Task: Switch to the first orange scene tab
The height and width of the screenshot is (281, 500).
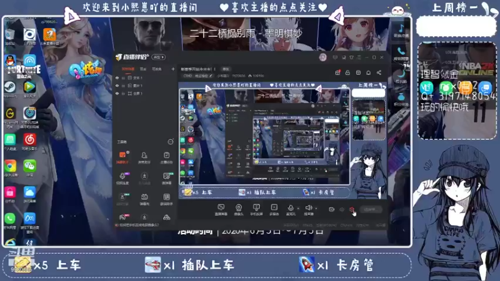Action: 128,69
